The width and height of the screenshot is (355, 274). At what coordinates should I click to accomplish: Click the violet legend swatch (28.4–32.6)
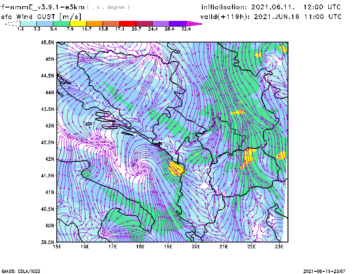tap(177, 23)
